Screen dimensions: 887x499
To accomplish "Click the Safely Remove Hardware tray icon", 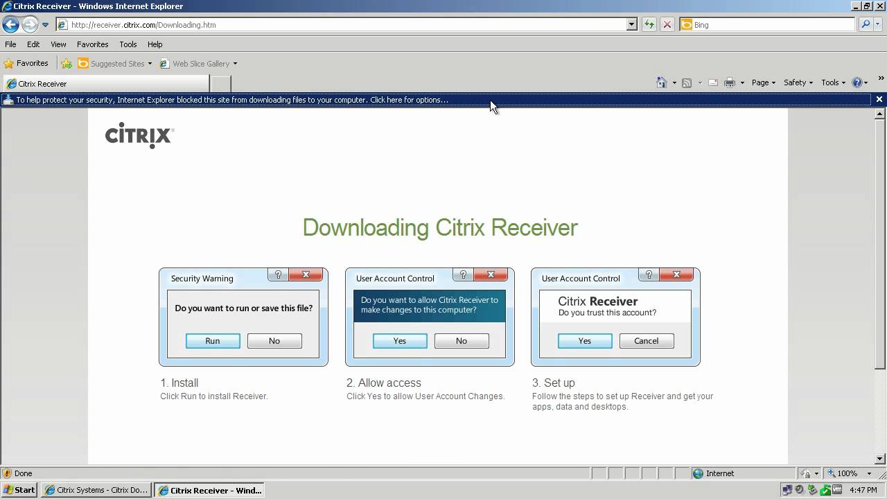I will click(813, 490).
